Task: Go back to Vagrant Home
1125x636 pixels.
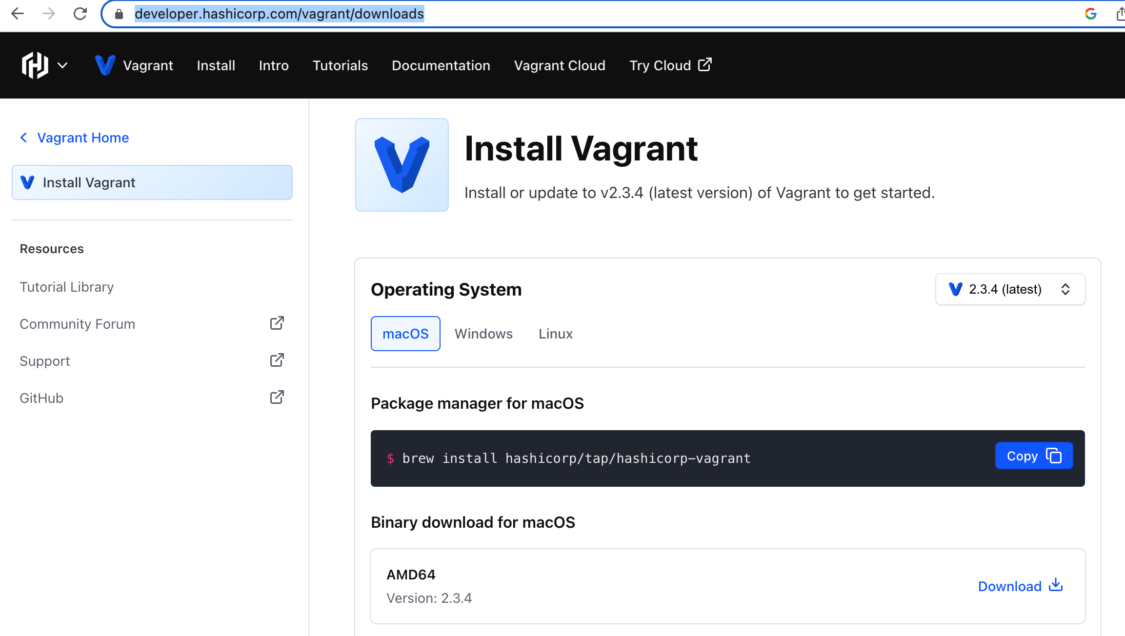Action: tap(83, 138)
